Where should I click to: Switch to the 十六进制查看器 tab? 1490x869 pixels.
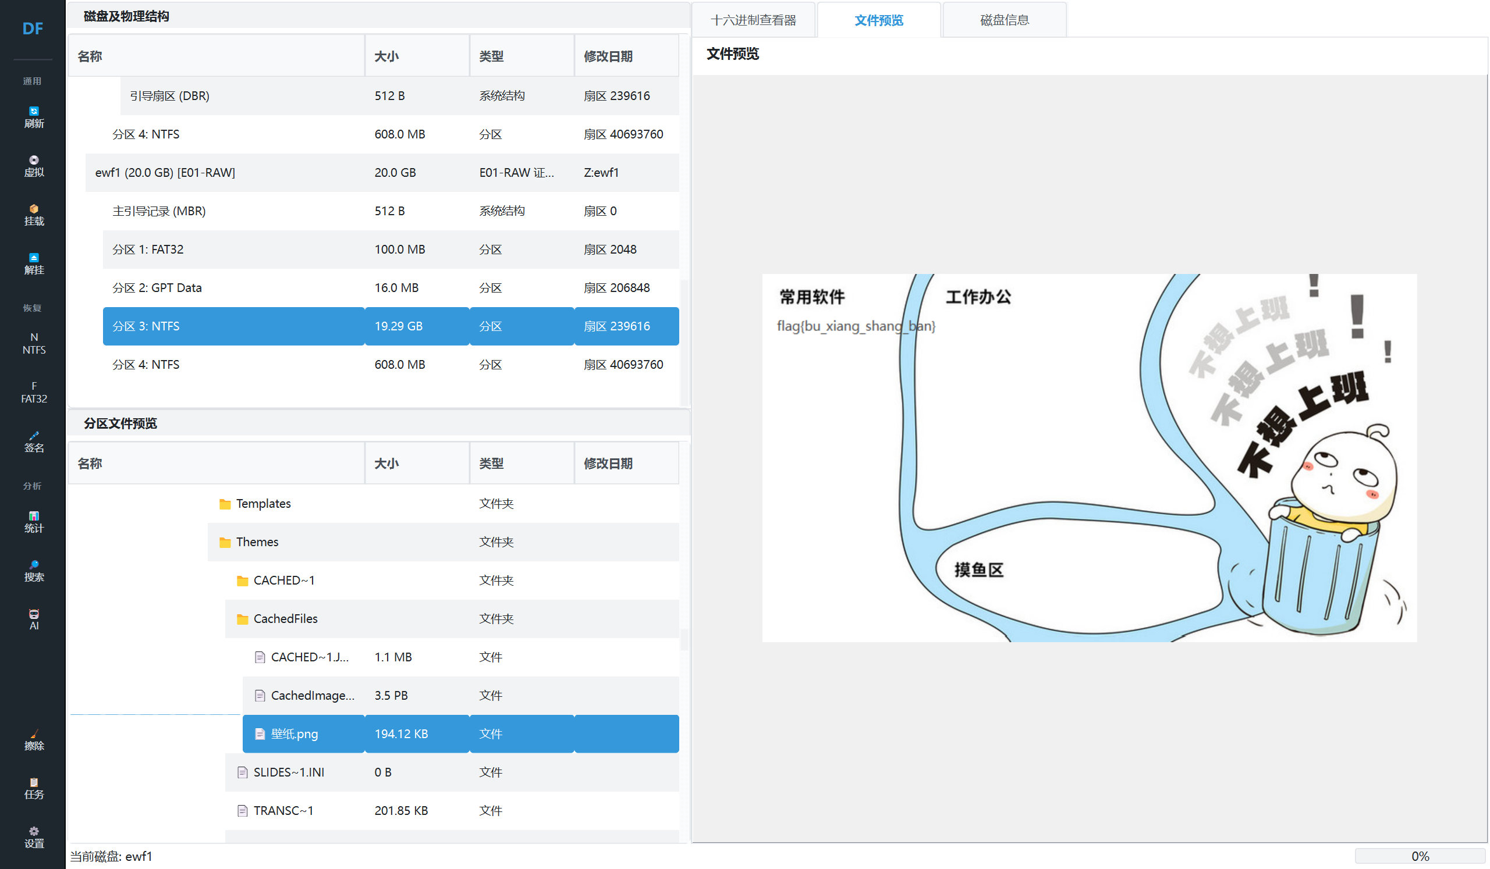pyautogui.click(x=753, y=20)
